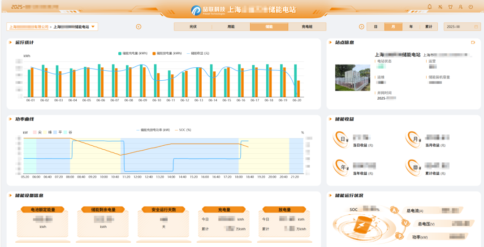Click the right arrow circle after tabs
The height and width of the screenshot is (247, 484).
click(x=362, y=27)
